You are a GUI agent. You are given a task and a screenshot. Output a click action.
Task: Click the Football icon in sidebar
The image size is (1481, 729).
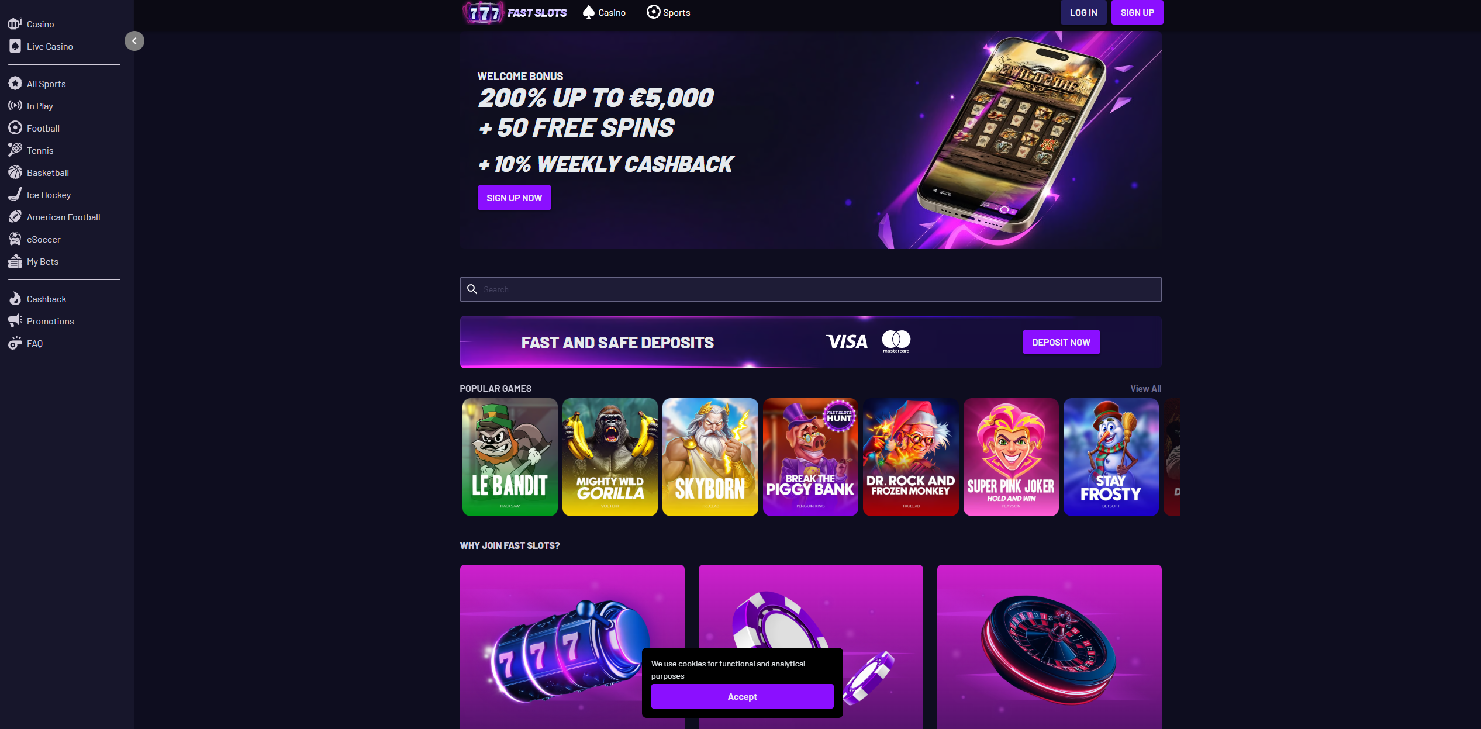click(15, 128)
